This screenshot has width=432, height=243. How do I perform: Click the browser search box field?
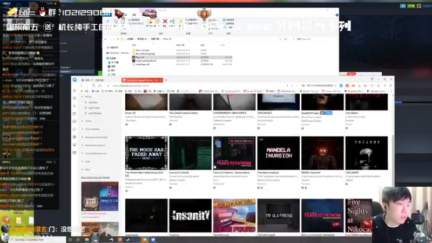coord(320,86)
